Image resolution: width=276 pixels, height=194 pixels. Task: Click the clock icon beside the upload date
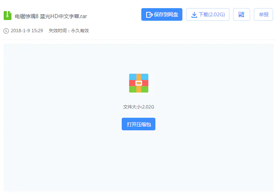(x=6, y=31)
